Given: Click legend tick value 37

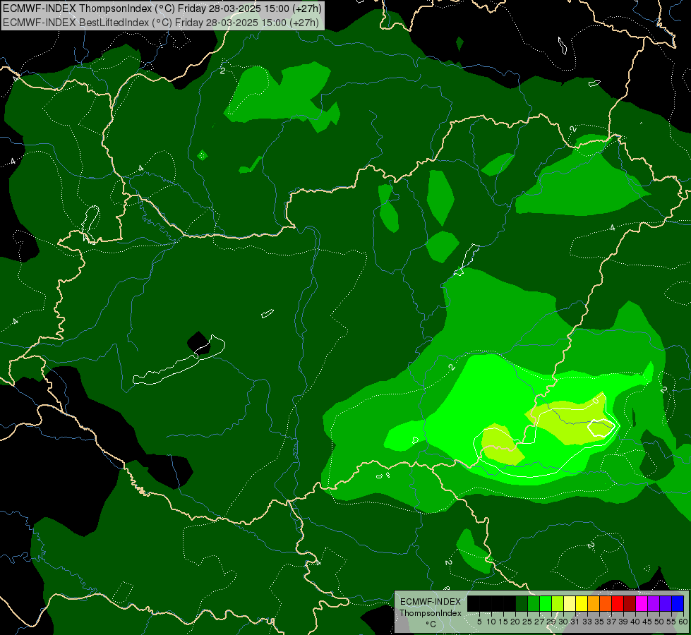Looking at the screenshot, I should [x=611, y=622].
